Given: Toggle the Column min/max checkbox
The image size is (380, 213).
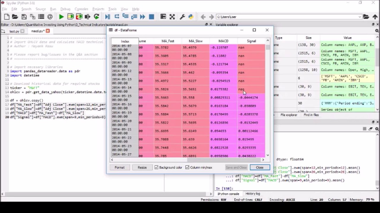Looking at the screenshot, I should [x=187, y=167].
